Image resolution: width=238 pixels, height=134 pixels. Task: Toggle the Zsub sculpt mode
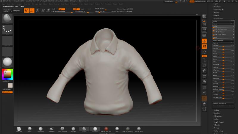pos(83,9)
